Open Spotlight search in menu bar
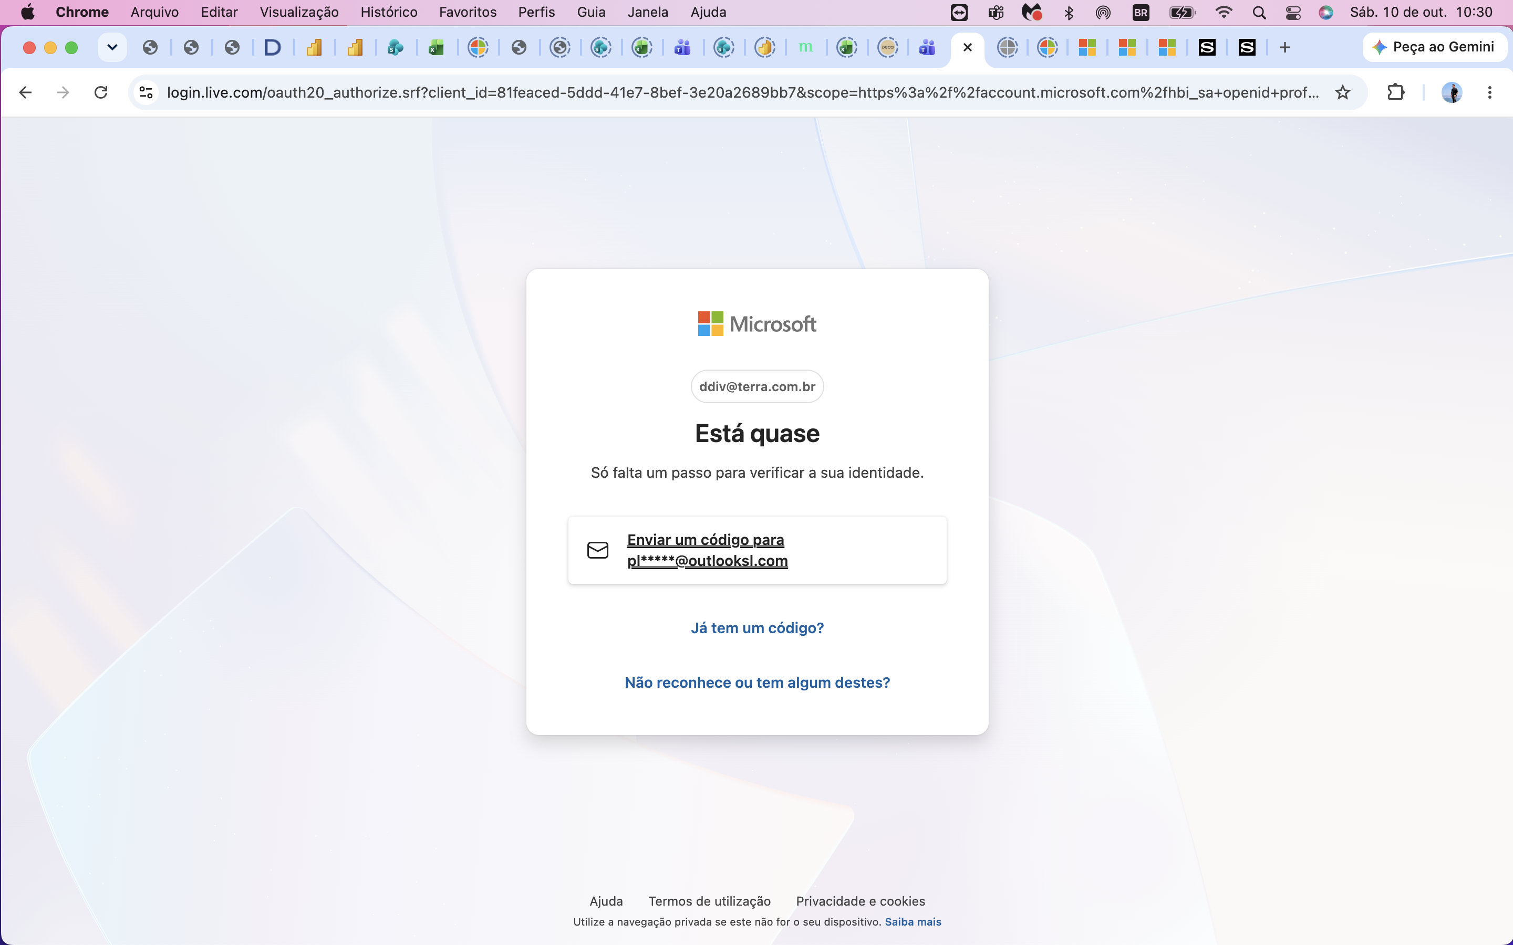This screenshot has height=945, width=1513. (x=1259, y=13)
